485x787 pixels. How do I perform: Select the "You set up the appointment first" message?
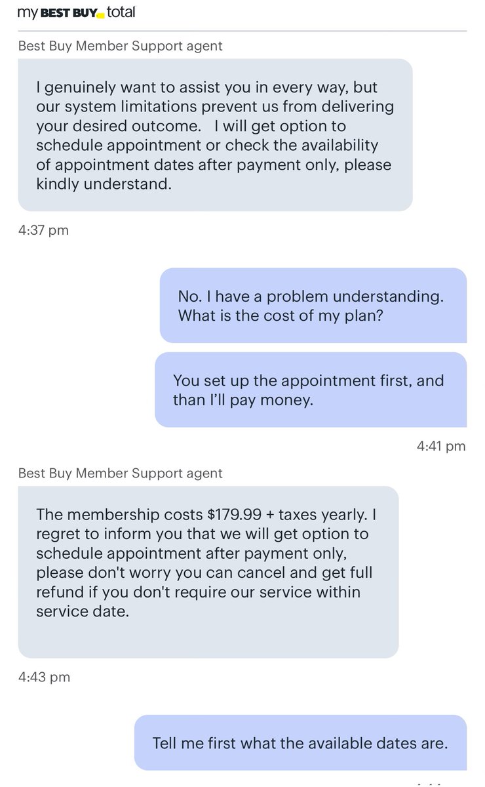(311, 390)
